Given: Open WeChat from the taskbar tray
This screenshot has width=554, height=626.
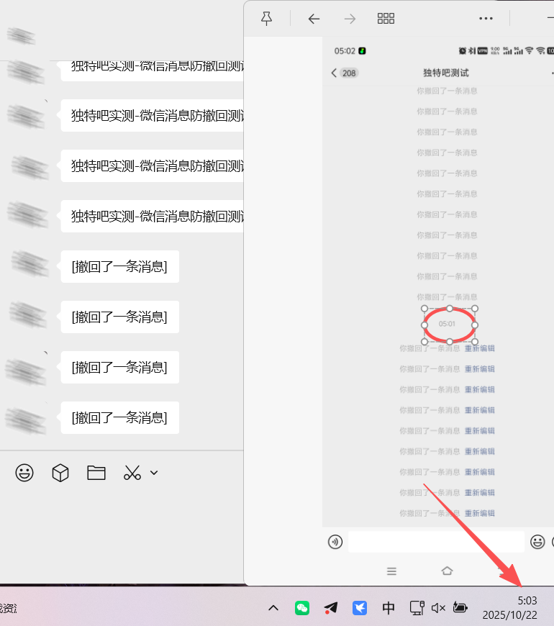Looking at the screenshot, I should tap(302, 608).
